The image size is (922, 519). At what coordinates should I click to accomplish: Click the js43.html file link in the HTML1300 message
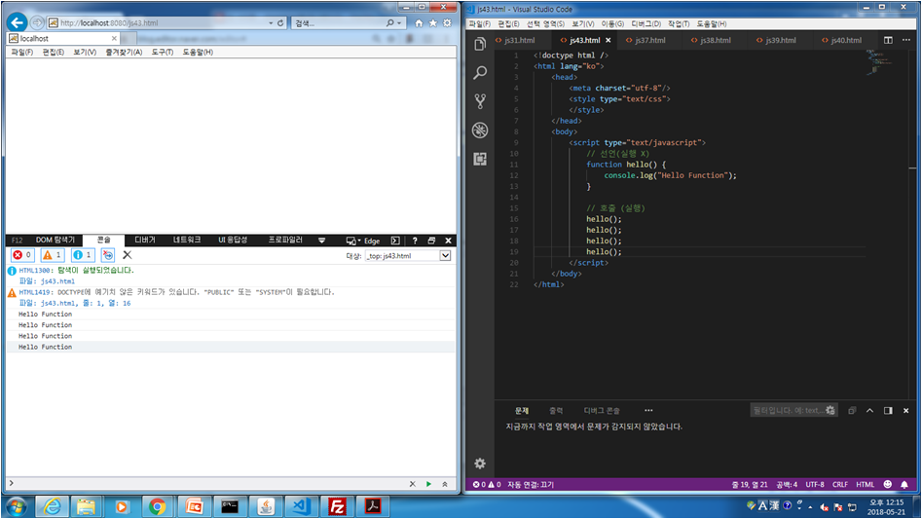click(57, 281)
